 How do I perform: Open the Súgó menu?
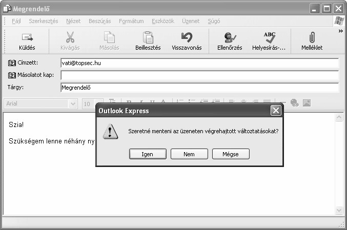(214, 21)
